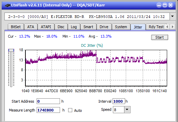Viewport: 178px width, 122px height.
Task: Click inside the Start Address field
Action: pos(48,101)
